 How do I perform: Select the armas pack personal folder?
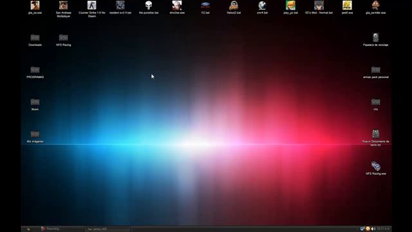coord(375,70)
